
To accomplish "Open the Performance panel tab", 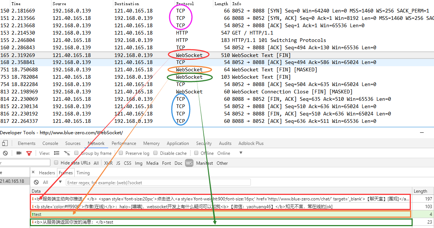I will [124, 143].
